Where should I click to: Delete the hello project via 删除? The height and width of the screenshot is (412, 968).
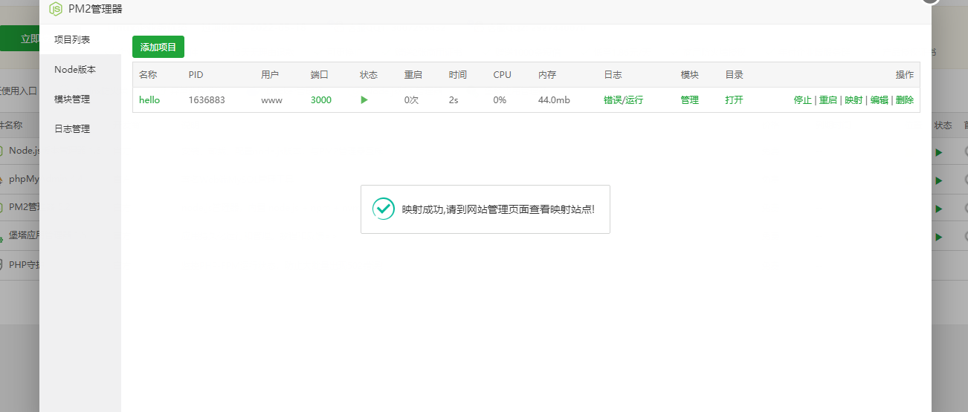coord(905,99)
